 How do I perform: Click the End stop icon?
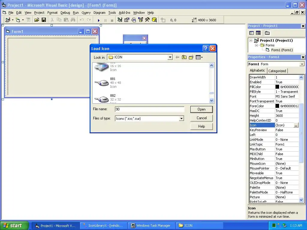112,20
